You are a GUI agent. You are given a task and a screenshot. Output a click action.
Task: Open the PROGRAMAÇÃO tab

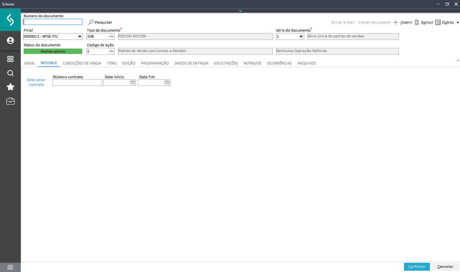[155, 63]
